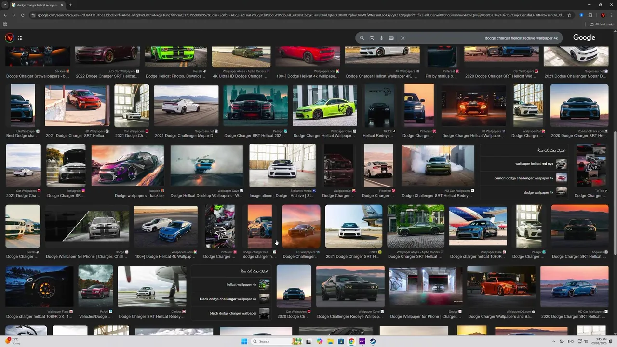Open purple NEXT app from taskbar
The width and height of the screenshot is (617, 347).
pyautogui.click(x=362, y=341)
